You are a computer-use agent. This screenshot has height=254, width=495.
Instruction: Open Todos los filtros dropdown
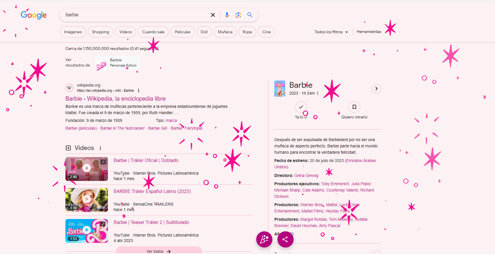[x=331, y=32]
